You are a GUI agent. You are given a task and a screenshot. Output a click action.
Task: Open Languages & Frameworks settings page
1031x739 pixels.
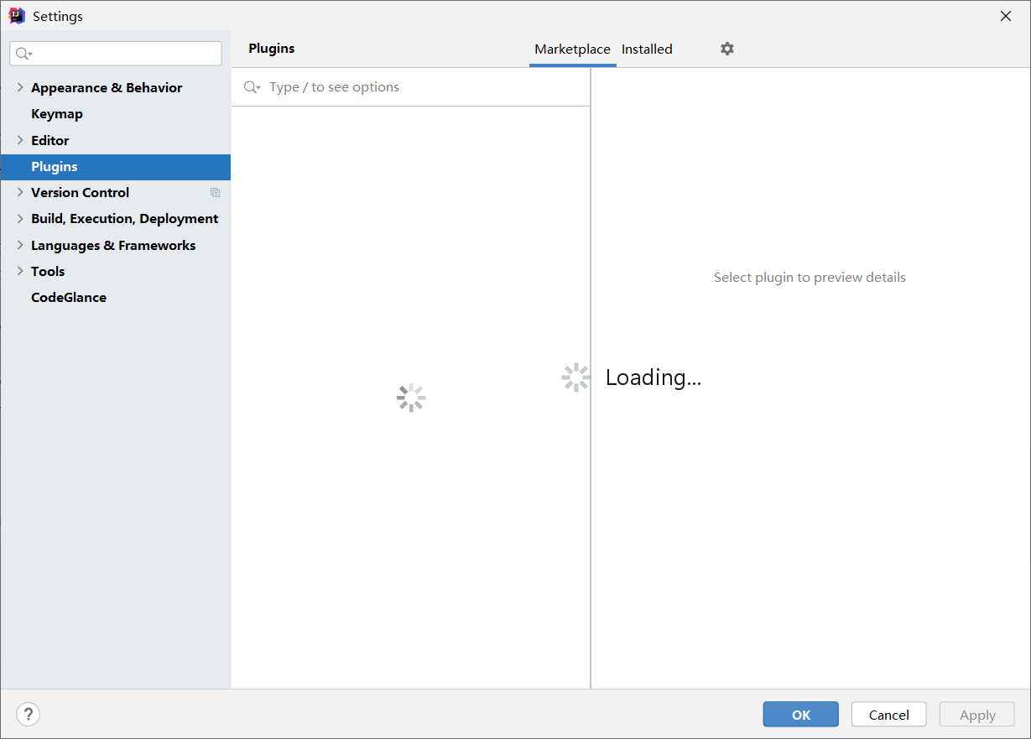point(113,246)
